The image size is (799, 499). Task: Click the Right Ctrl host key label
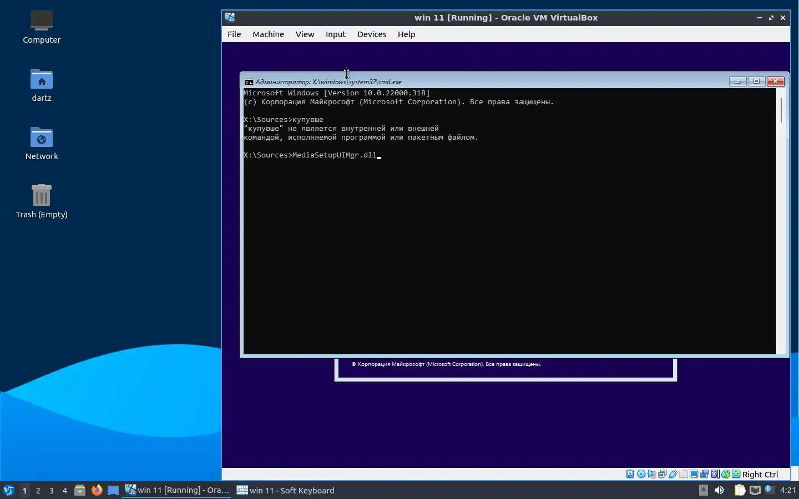tap(760, 474)
